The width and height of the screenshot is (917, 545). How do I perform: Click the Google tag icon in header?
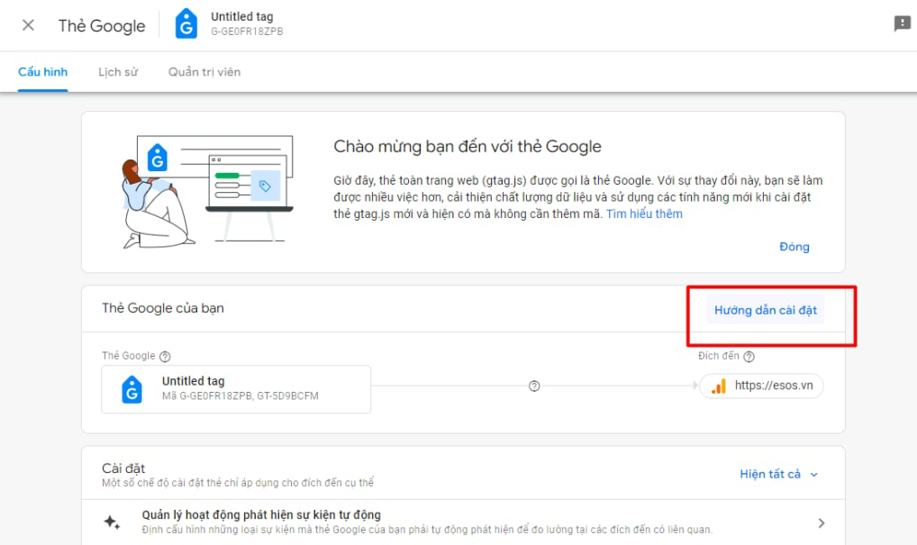(x=186, y=24)
